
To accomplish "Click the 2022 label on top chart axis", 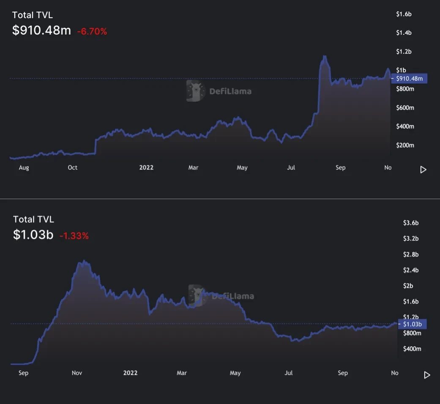I will (146, 167).
